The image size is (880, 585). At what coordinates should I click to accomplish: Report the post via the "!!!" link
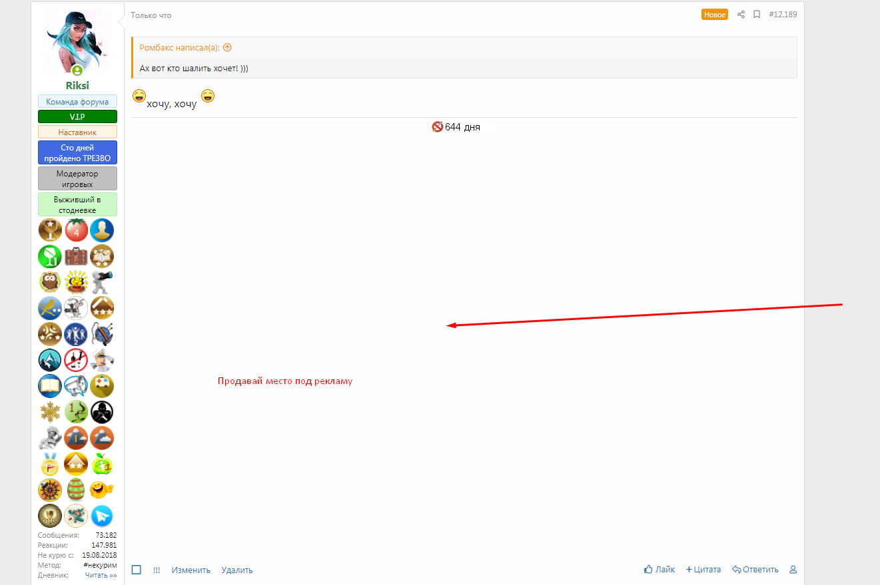point(157,570)
